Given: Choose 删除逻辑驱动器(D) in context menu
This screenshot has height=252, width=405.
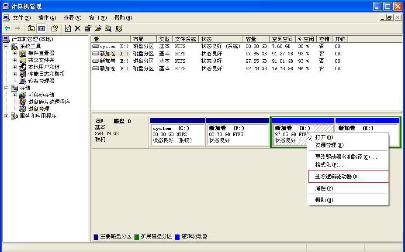Looking at the screenshot, I should click(349, 177).
